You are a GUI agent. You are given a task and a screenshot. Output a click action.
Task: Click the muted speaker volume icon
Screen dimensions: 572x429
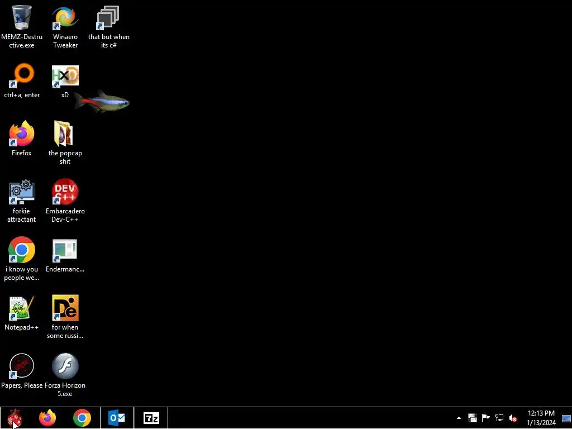tap(513, 418)
